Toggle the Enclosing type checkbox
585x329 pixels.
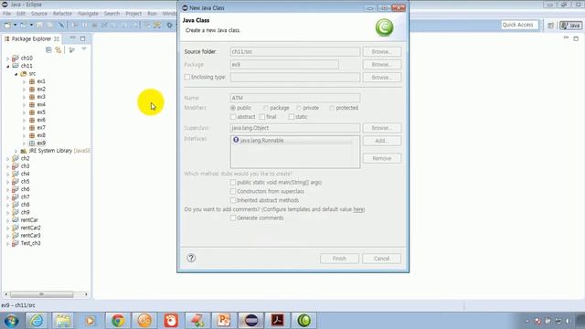pos(187,77)
